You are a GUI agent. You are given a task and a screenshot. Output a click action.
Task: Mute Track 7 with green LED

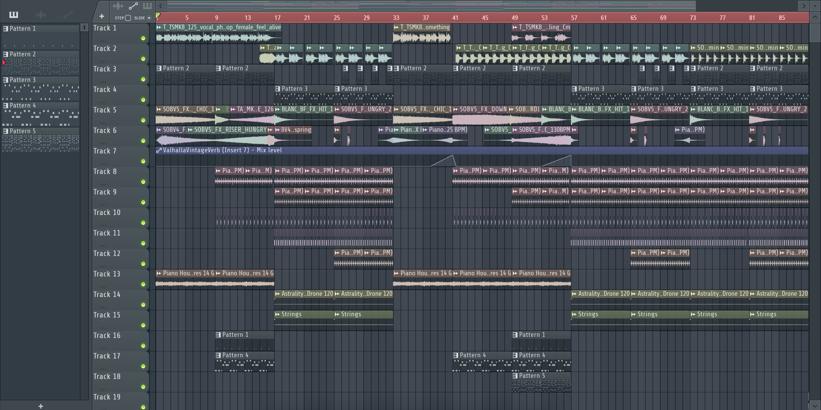143,161
